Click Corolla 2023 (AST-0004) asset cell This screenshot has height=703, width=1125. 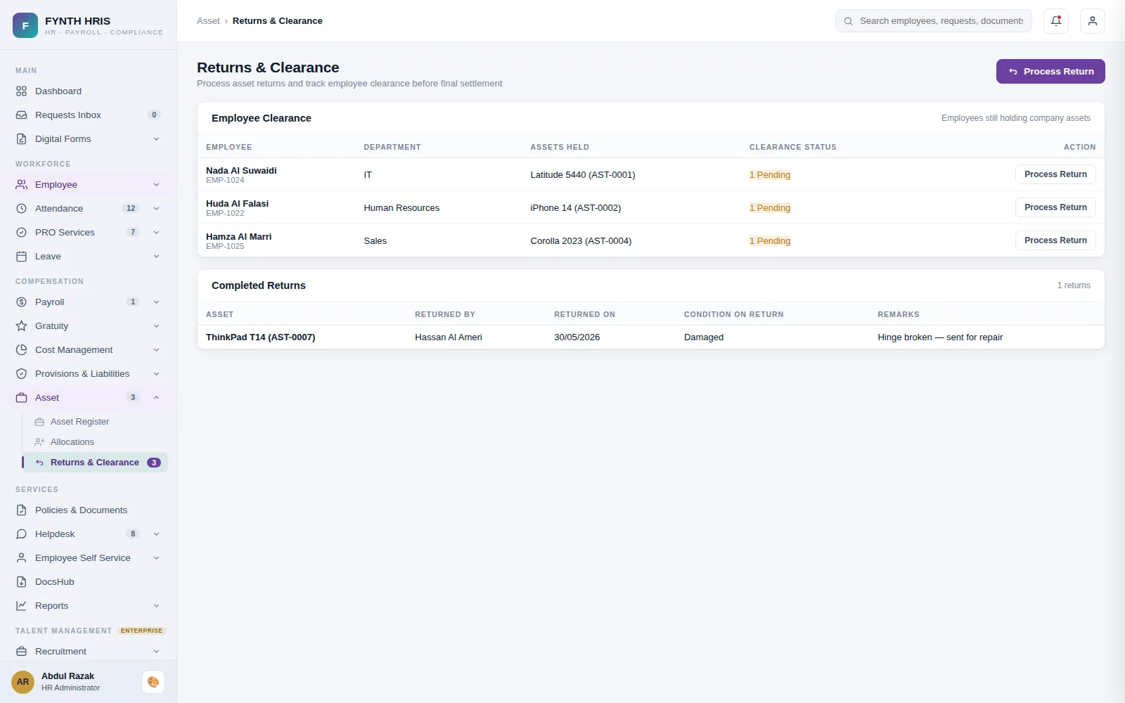(x=581, y=241)
